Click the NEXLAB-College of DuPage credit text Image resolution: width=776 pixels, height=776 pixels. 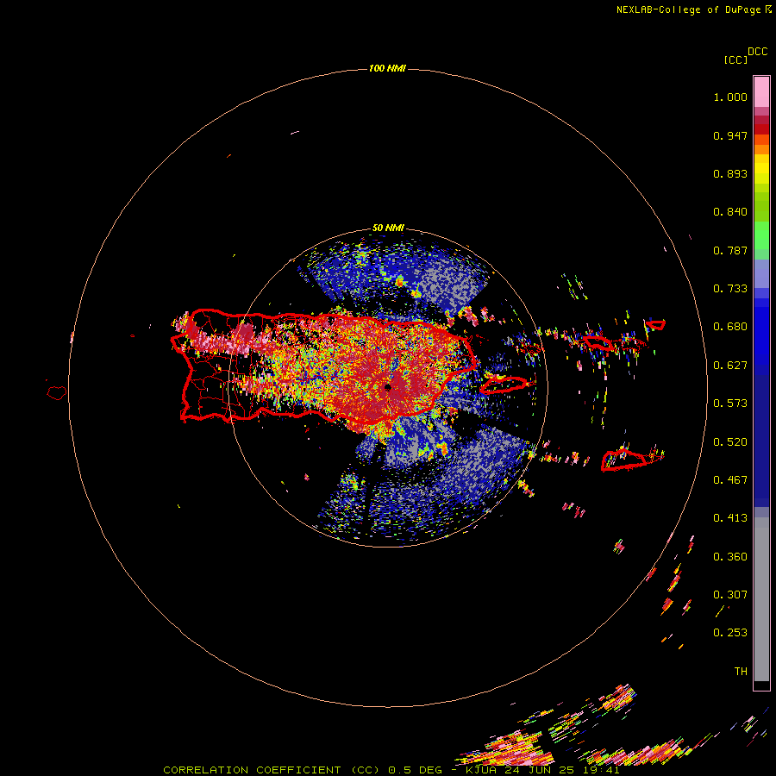688,9
